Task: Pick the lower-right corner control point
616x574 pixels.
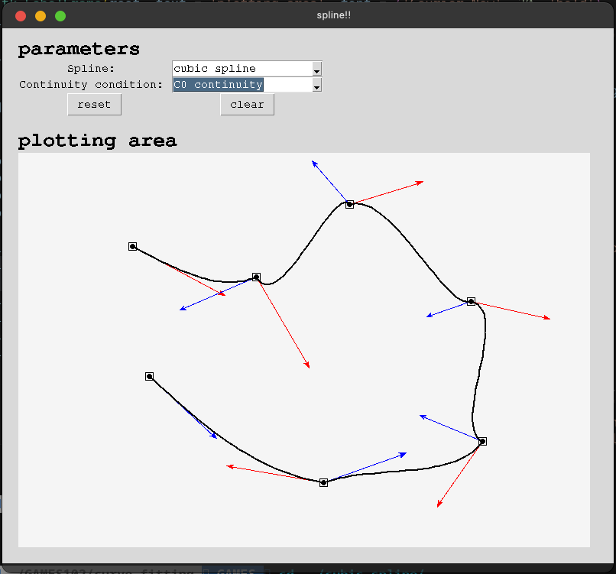Action: pos(482,441)
